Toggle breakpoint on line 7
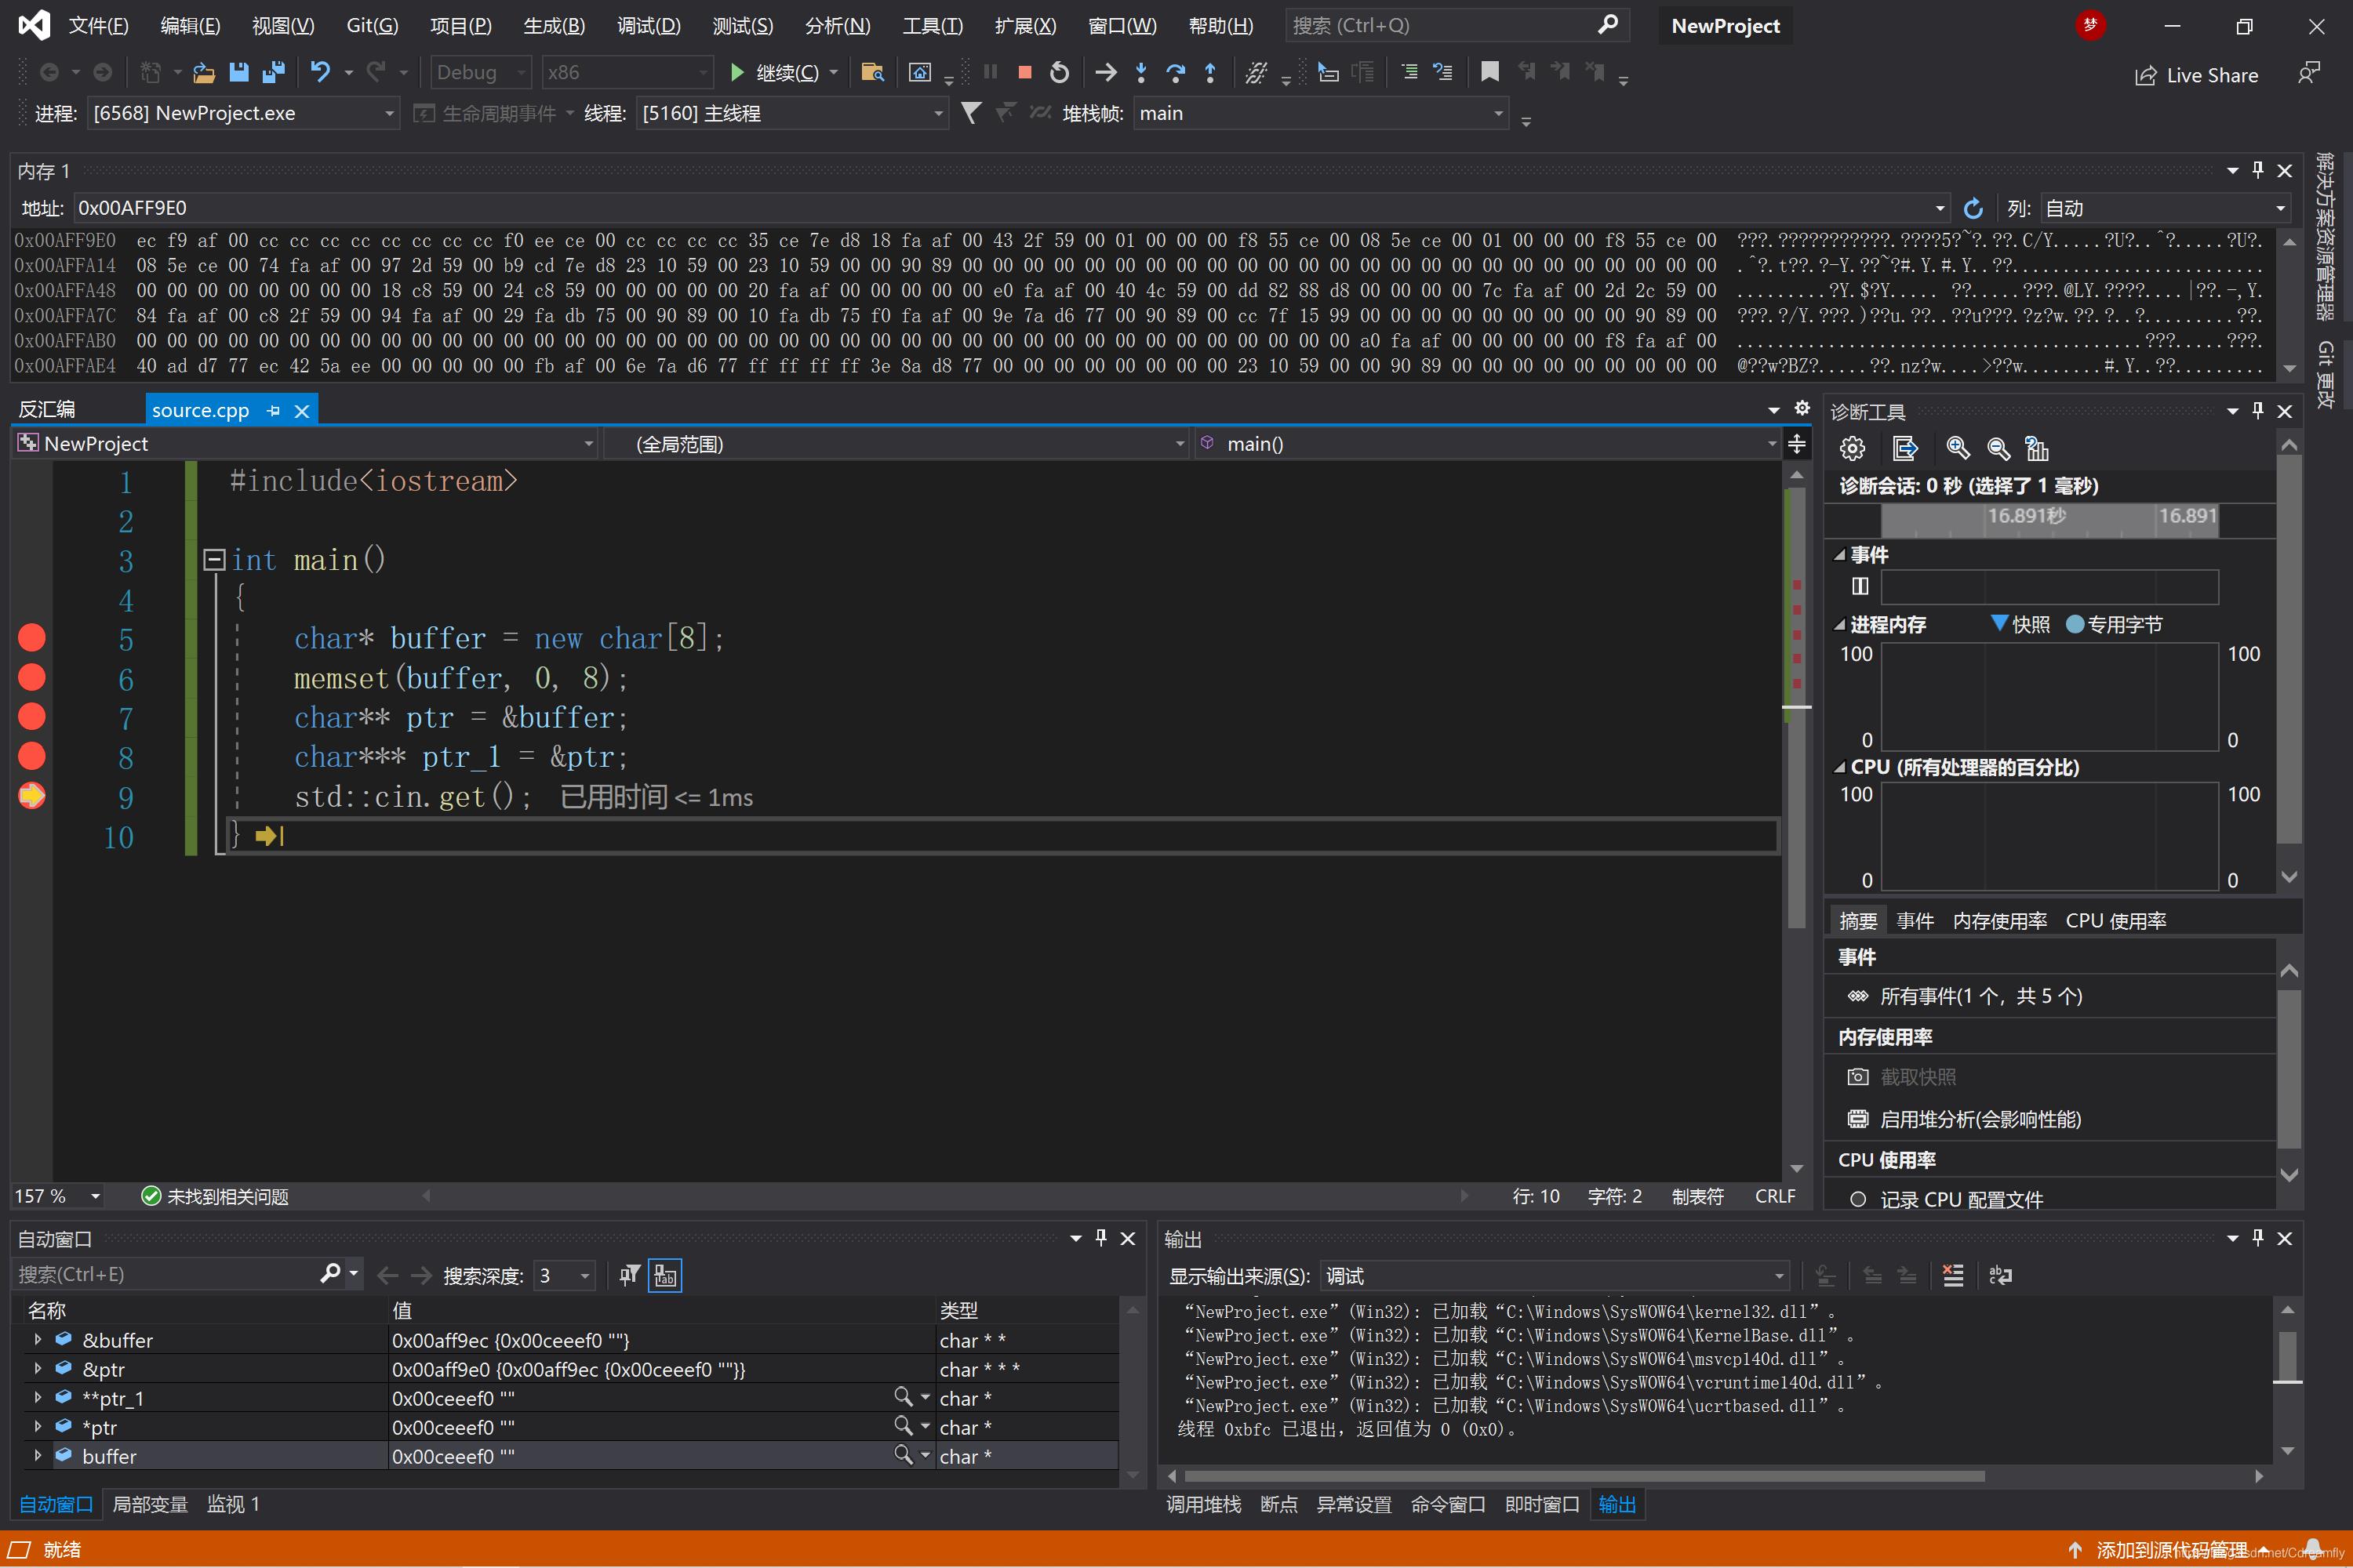The image size is (2353, 1568). 32,716
